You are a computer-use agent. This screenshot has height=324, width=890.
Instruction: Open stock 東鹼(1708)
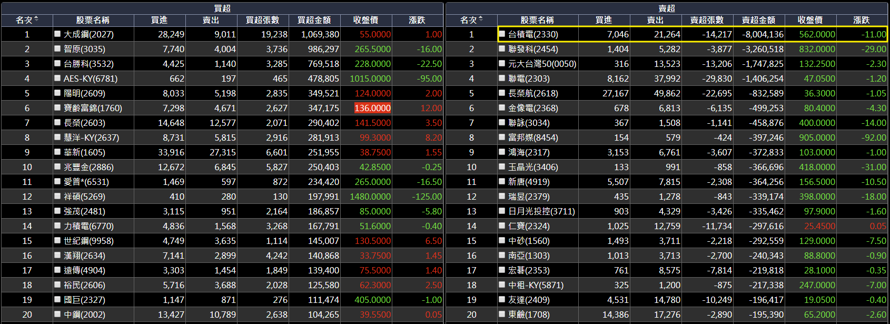(529, 315)
